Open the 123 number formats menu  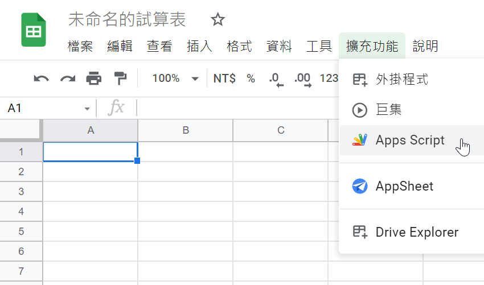[x=329, y=79]
